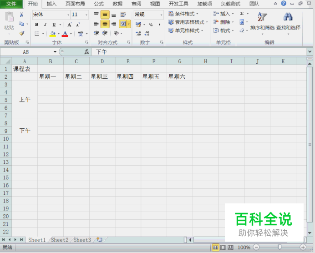
Task: Open 排序和筛选 sort and filter
Action: point(262,23)
